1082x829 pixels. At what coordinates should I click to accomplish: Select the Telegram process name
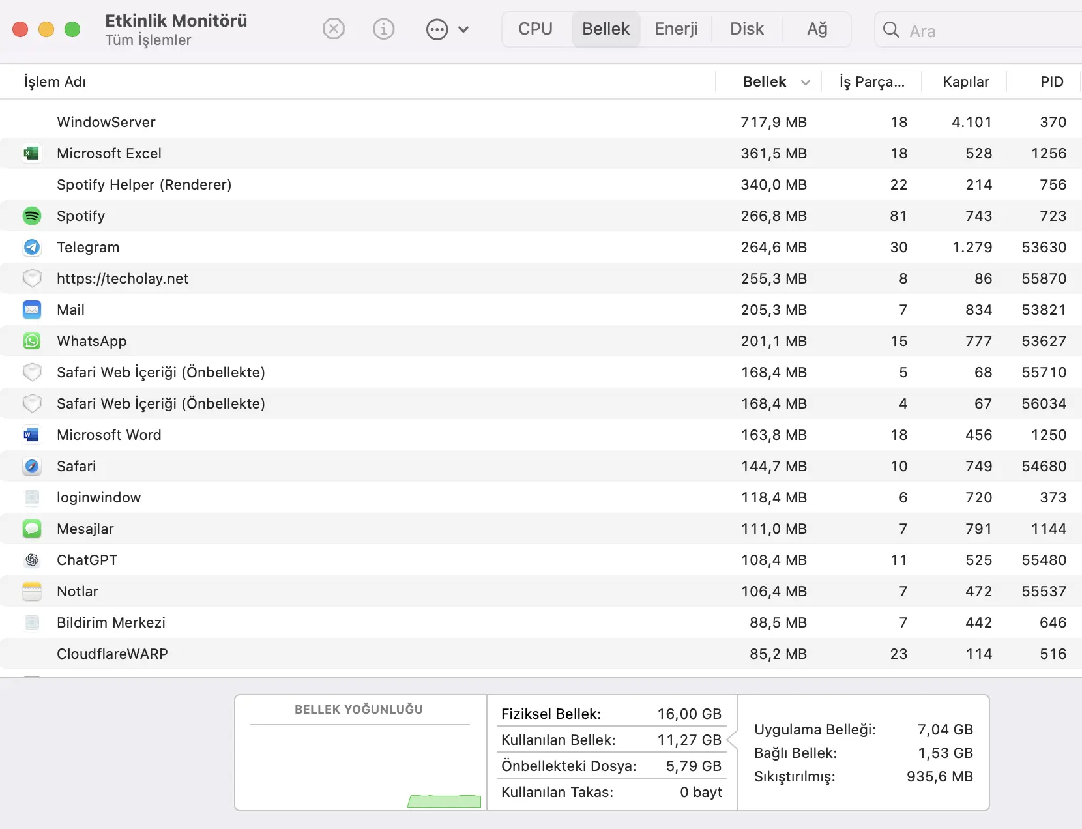tap(88, 247)
